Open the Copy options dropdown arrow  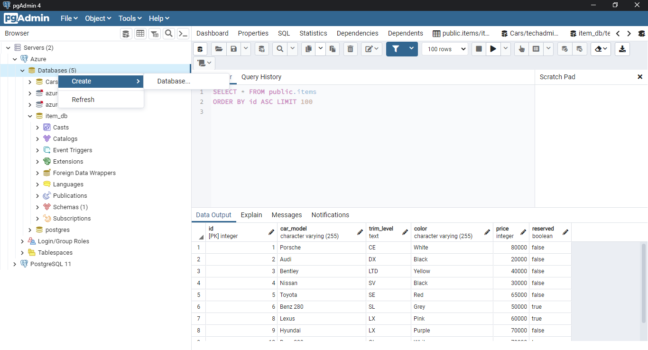click(320, 49)
